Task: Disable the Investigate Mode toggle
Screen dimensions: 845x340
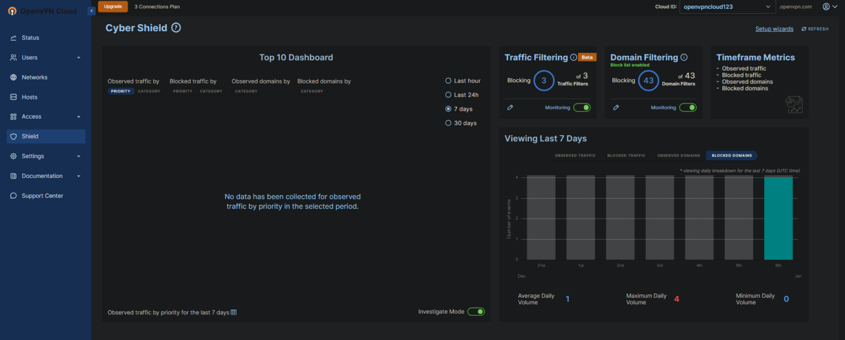Action: 476,312
